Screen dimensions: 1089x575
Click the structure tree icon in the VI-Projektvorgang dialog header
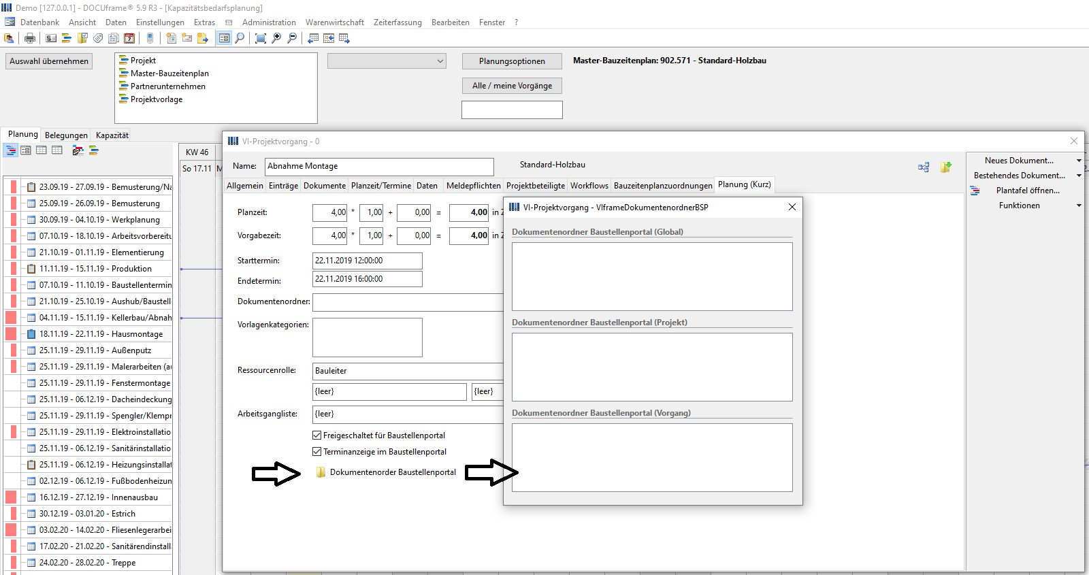(924, 167)
